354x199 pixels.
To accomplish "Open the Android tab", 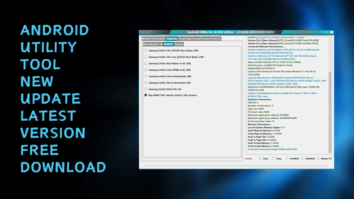I will click(160, 39).
